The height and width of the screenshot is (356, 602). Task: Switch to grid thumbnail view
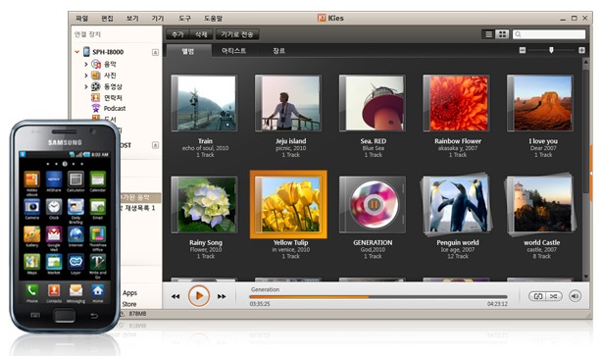(x=502, y=34)
